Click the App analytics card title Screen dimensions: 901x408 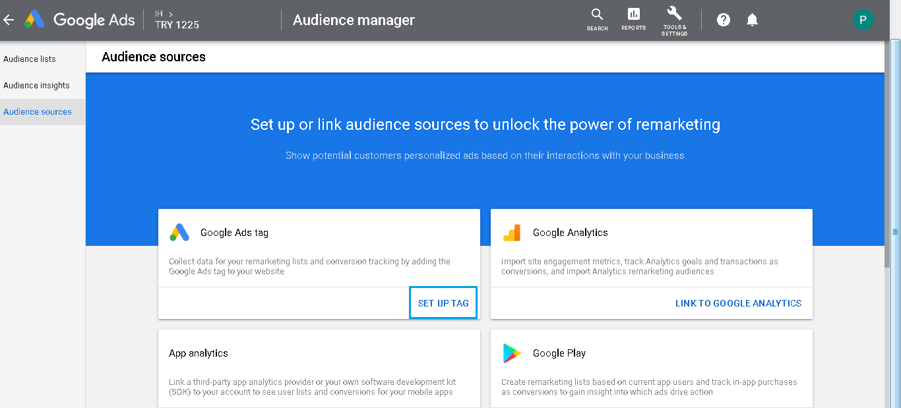point(199,353)
